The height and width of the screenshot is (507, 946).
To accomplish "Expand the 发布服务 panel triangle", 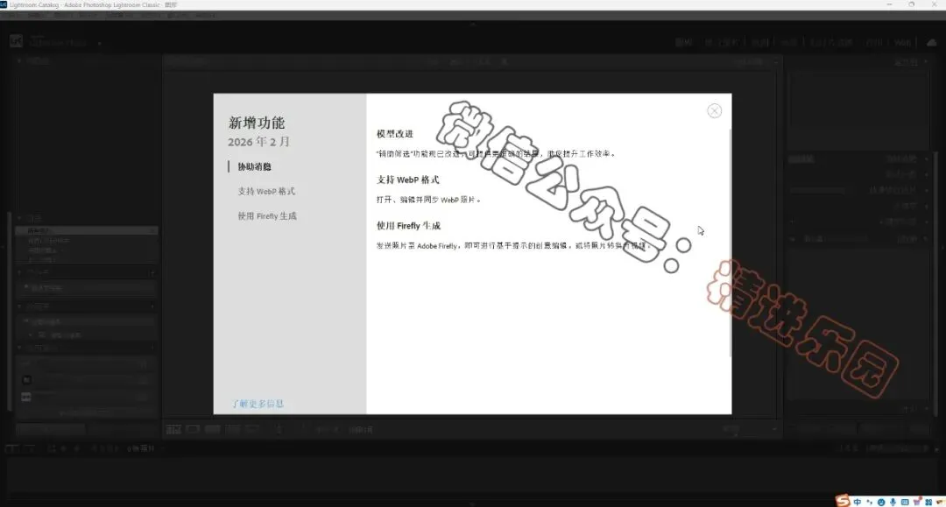I will (x=19, y=348).
